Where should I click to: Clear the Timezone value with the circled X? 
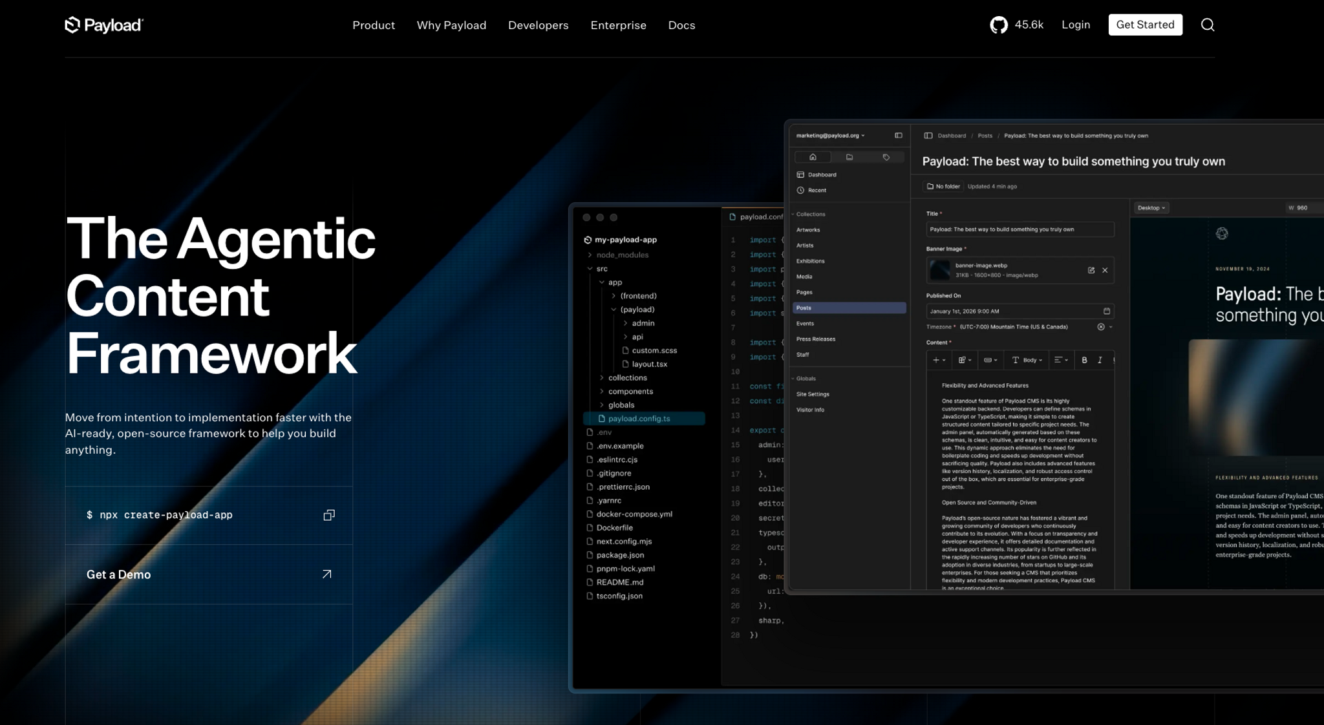tap(1101, 327)
